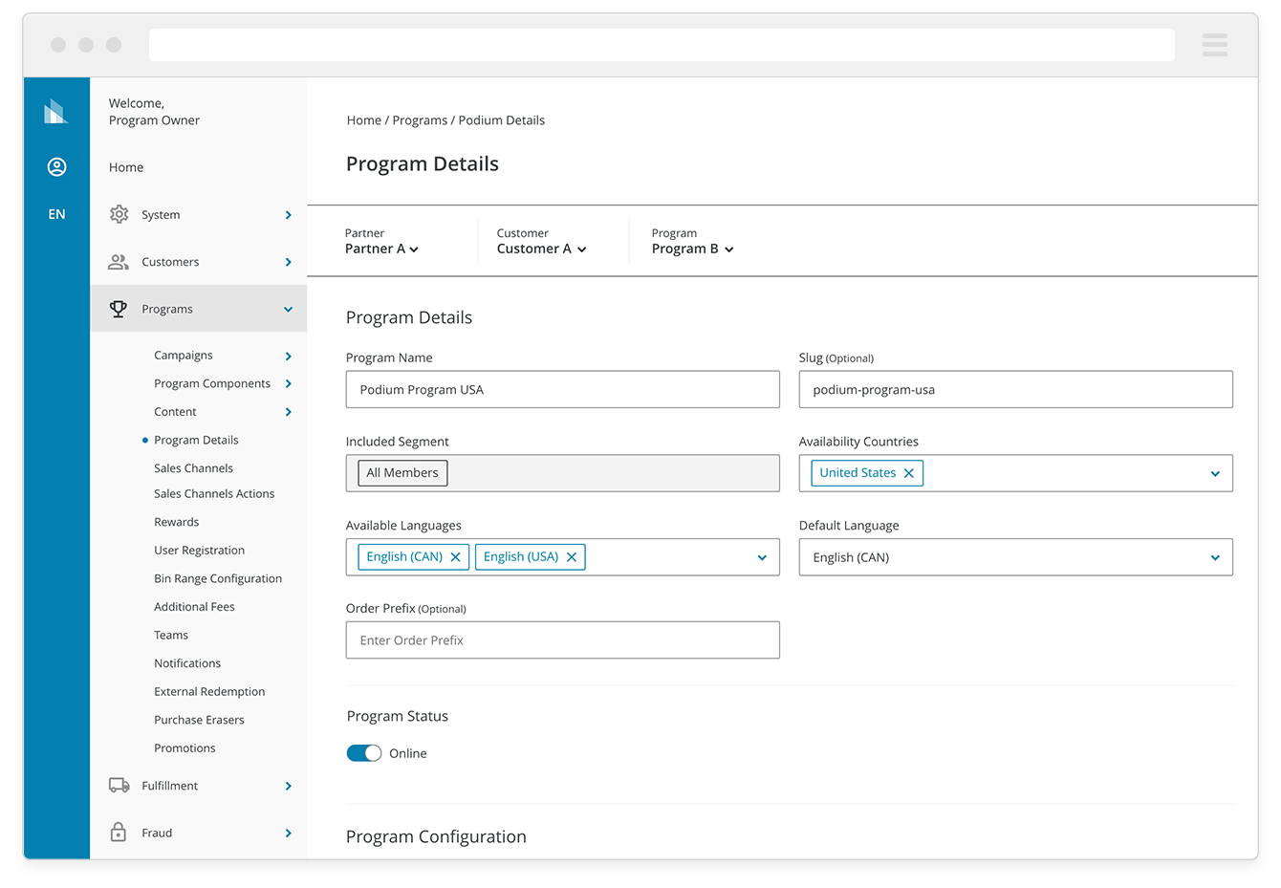This screenshot has height=888, width=1281.
Task: Click the browser address bar
Action: (662, 45)
